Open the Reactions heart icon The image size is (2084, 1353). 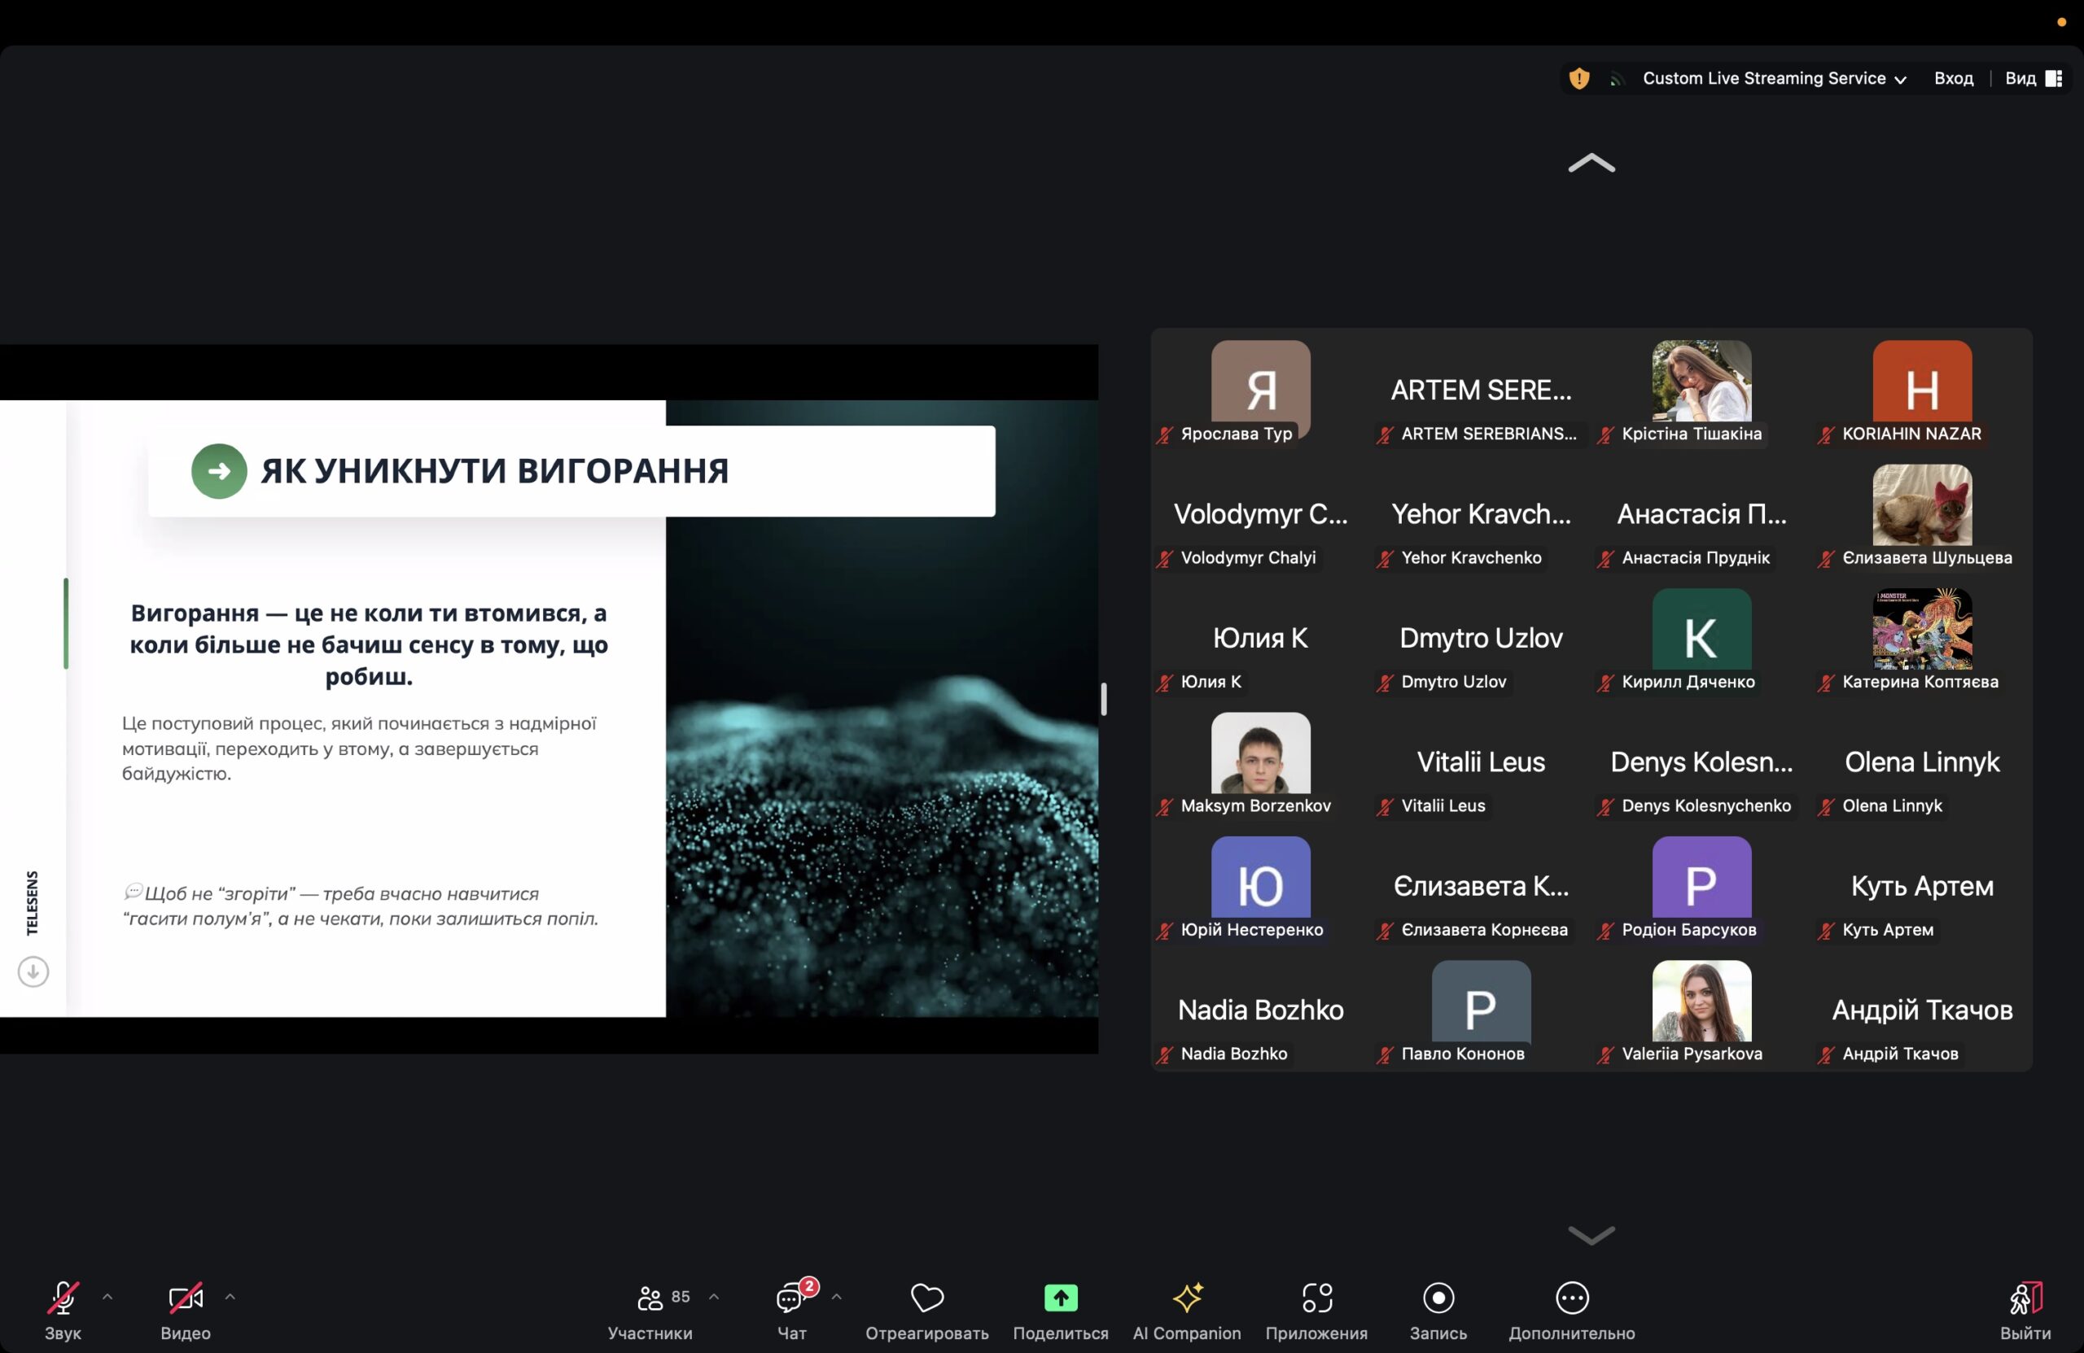click(926, 1298)
